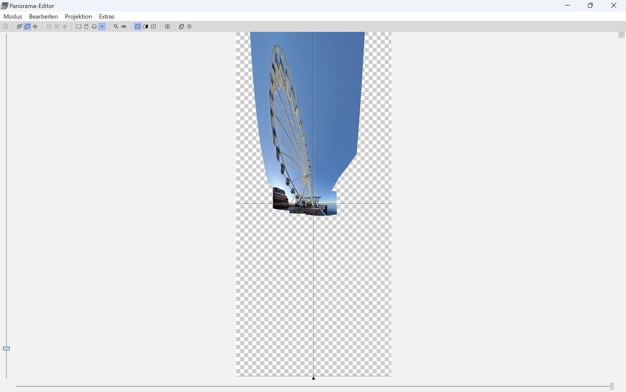This screenshot has width=626, height=392.
Task: Toggle the eye preview visibility icon
Action: coord(124,27)
